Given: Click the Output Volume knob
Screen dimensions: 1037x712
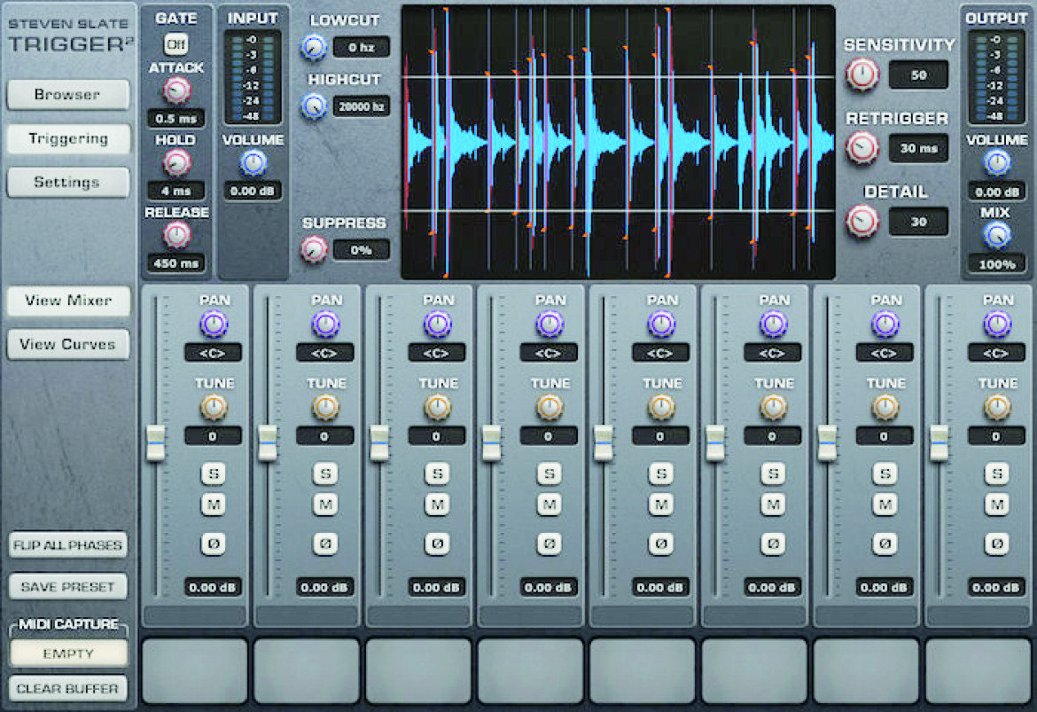Looking at the screenshot, I should (996, 163).
